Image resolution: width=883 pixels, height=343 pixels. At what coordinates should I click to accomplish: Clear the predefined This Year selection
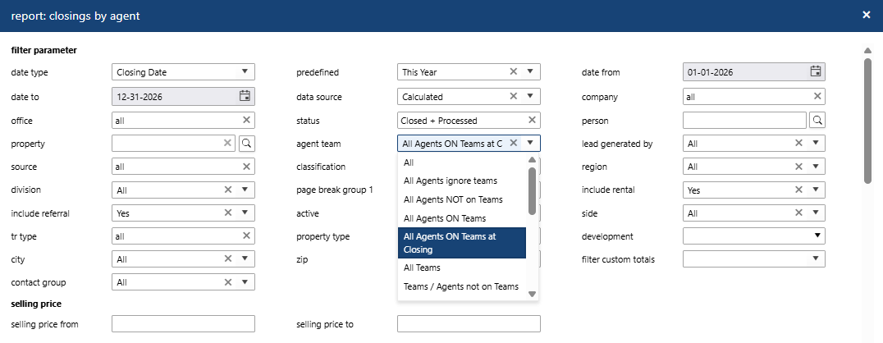[x=514, y=71]
